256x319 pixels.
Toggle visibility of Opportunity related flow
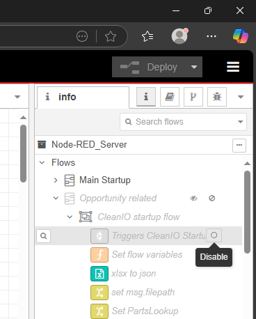193,199
